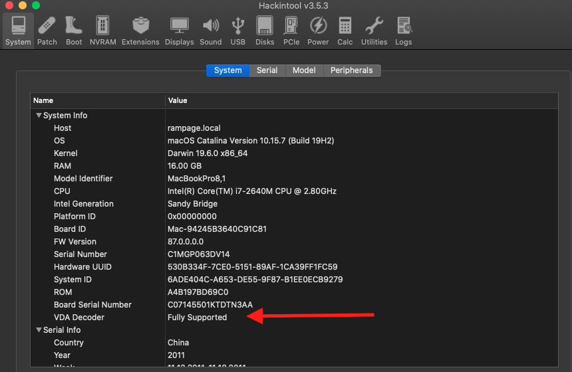The width and height of the screenshot is (572, 372).
Task: Switch to the Serial tab
Action: (x=267, y=70)
